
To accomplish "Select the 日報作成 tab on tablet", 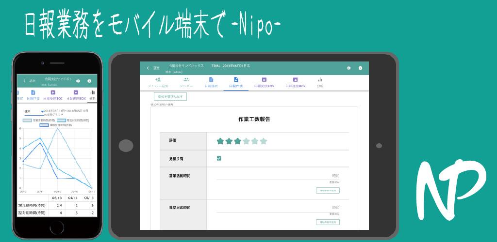I will [236, 82].
